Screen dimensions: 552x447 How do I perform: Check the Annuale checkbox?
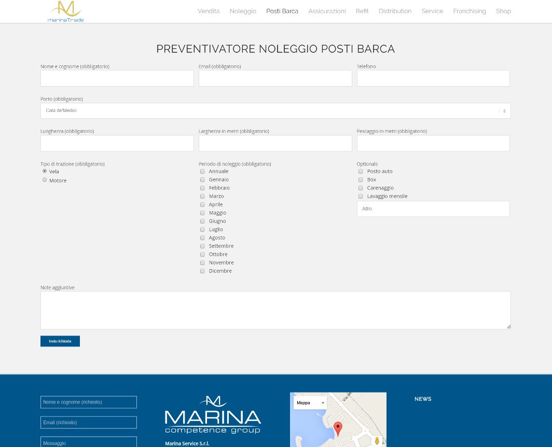click(x=202, y=172)
